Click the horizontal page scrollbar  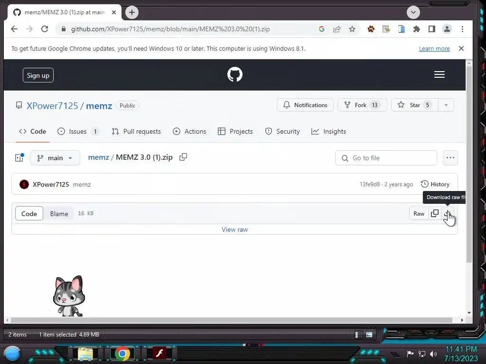point(232,320)
